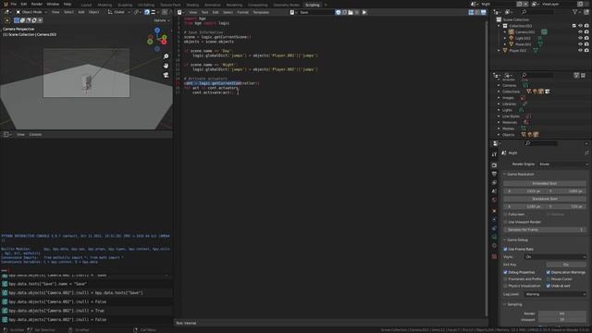This screenshot has height=333, width=592.
Task: Open the Log Level dropdown
Action: [x=555, y=294]
